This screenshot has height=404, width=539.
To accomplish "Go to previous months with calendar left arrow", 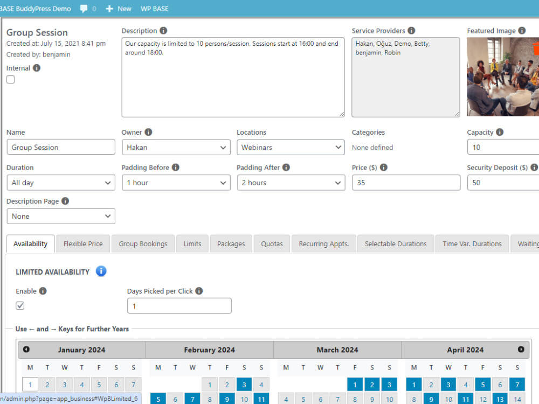I will [x=26, y=350].
